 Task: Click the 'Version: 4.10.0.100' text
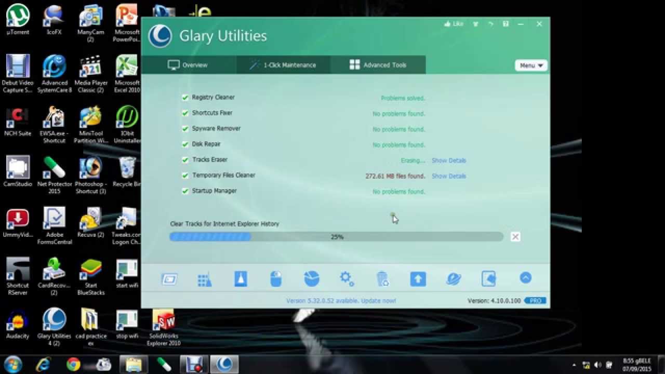tap(495, 301)
